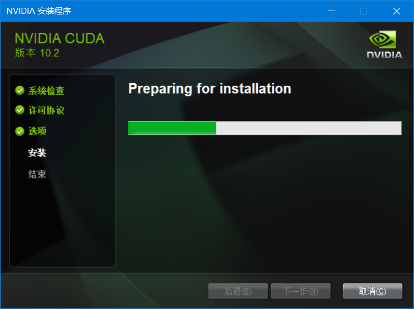Click the disabled 下一步(N) button
Screen dimensions: 414x309
(301, 291)
